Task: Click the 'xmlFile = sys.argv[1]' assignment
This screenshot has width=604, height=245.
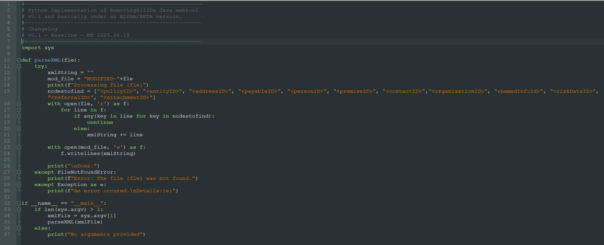Action: tap(82, 216)
